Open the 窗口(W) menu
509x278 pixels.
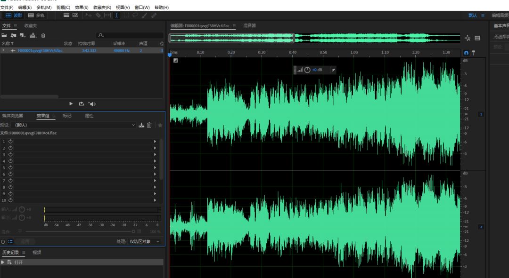point(142,7)
